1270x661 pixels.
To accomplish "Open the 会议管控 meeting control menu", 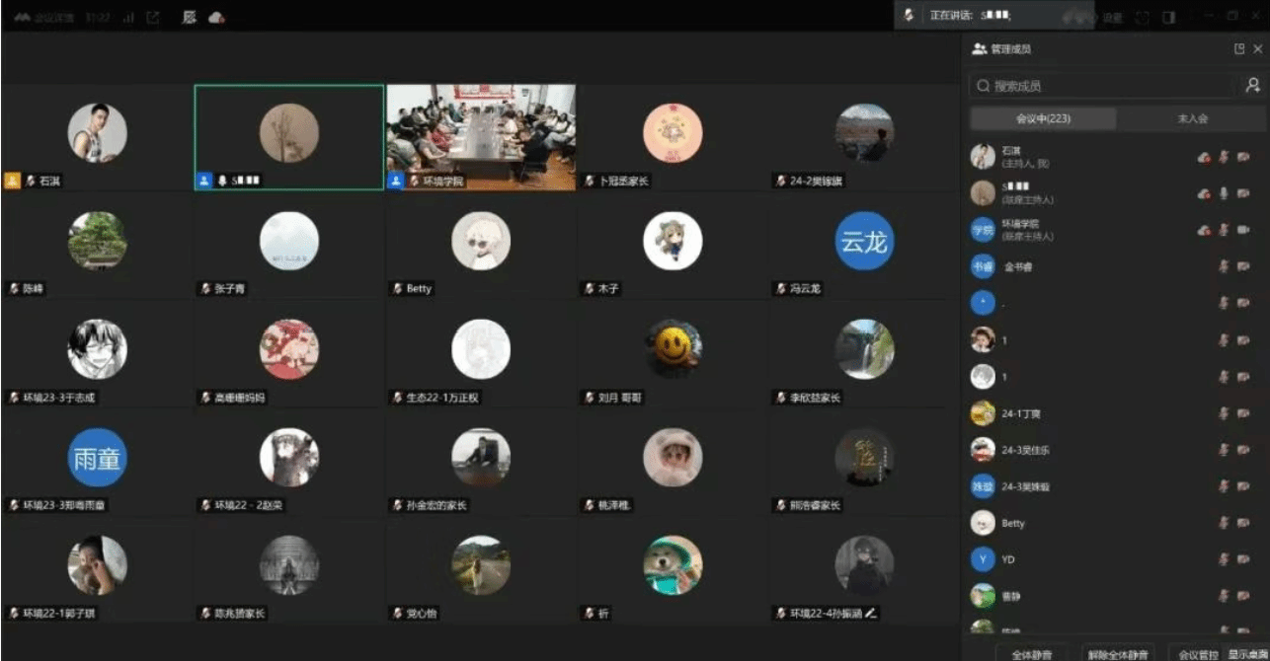I will (1194, 653).
